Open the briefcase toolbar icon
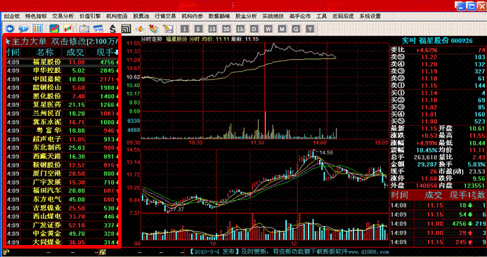 click(x=84, y=29)
